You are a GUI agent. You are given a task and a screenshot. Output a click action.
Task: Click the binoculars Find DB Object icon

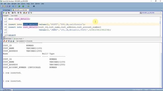click(x=34, y=6)
